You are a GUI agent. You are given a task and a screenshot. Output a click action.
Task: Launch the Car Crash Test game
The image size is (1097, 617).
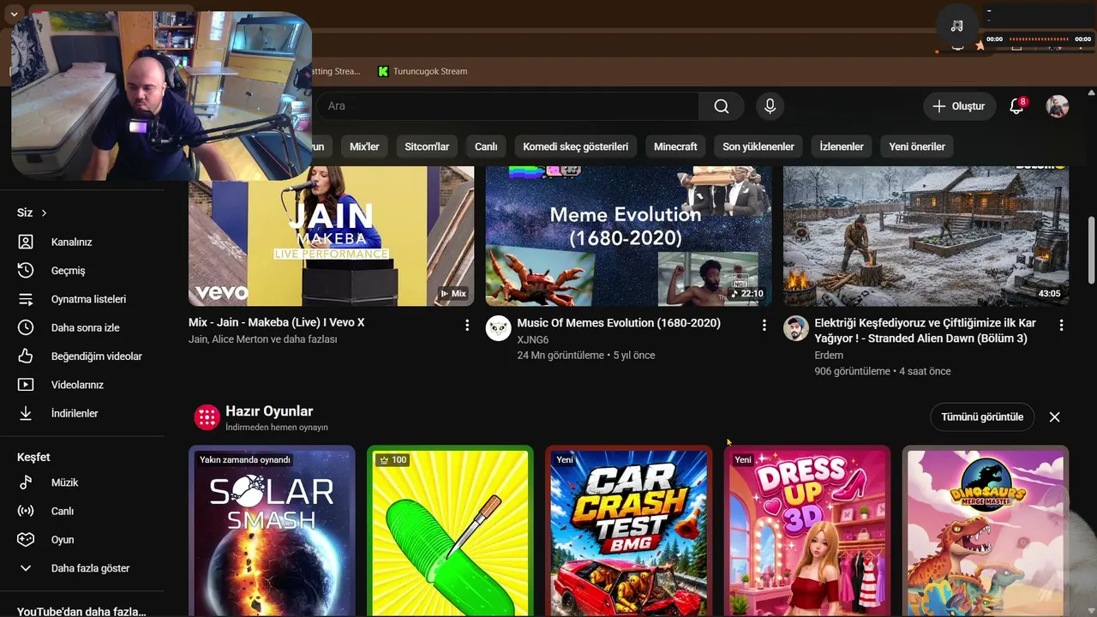tap(628, 531)
